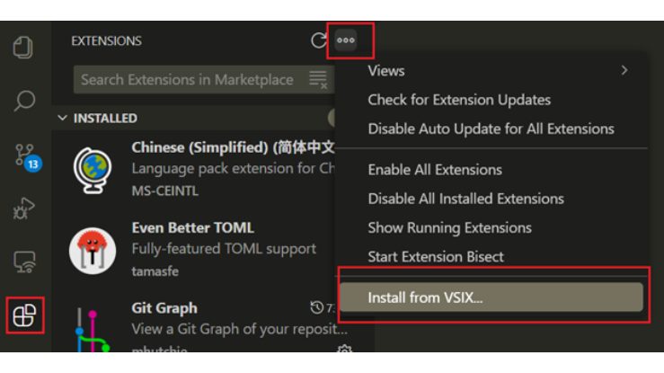Screen dimensions: 664x373
Task: Click the filter extensions icon in search box
Action: (x=318, y=79)
